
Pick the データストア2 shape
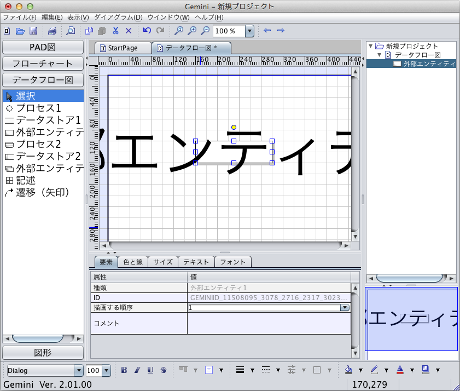pyautogui.click(x=43, y=156)
